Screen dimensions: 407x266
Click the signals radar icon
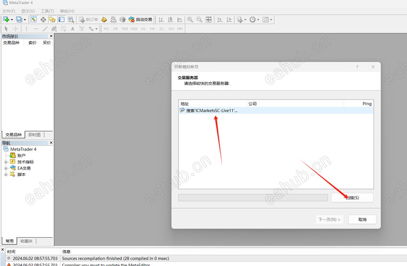[x=123, y=20]
